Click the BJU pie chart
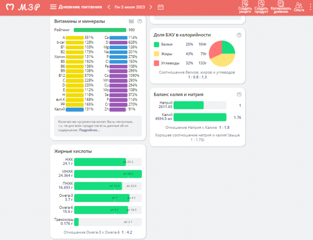Screen dimensions: 313x240 point(222,53)
